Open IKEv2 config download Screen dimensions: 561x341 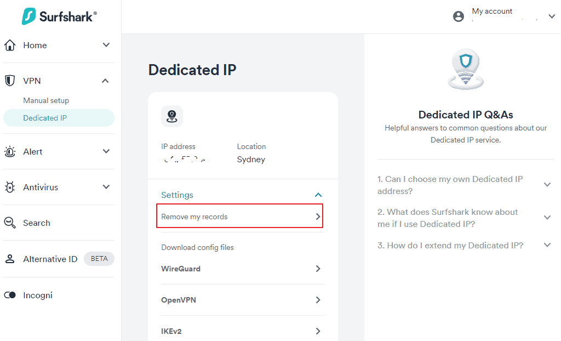[243, 331]
